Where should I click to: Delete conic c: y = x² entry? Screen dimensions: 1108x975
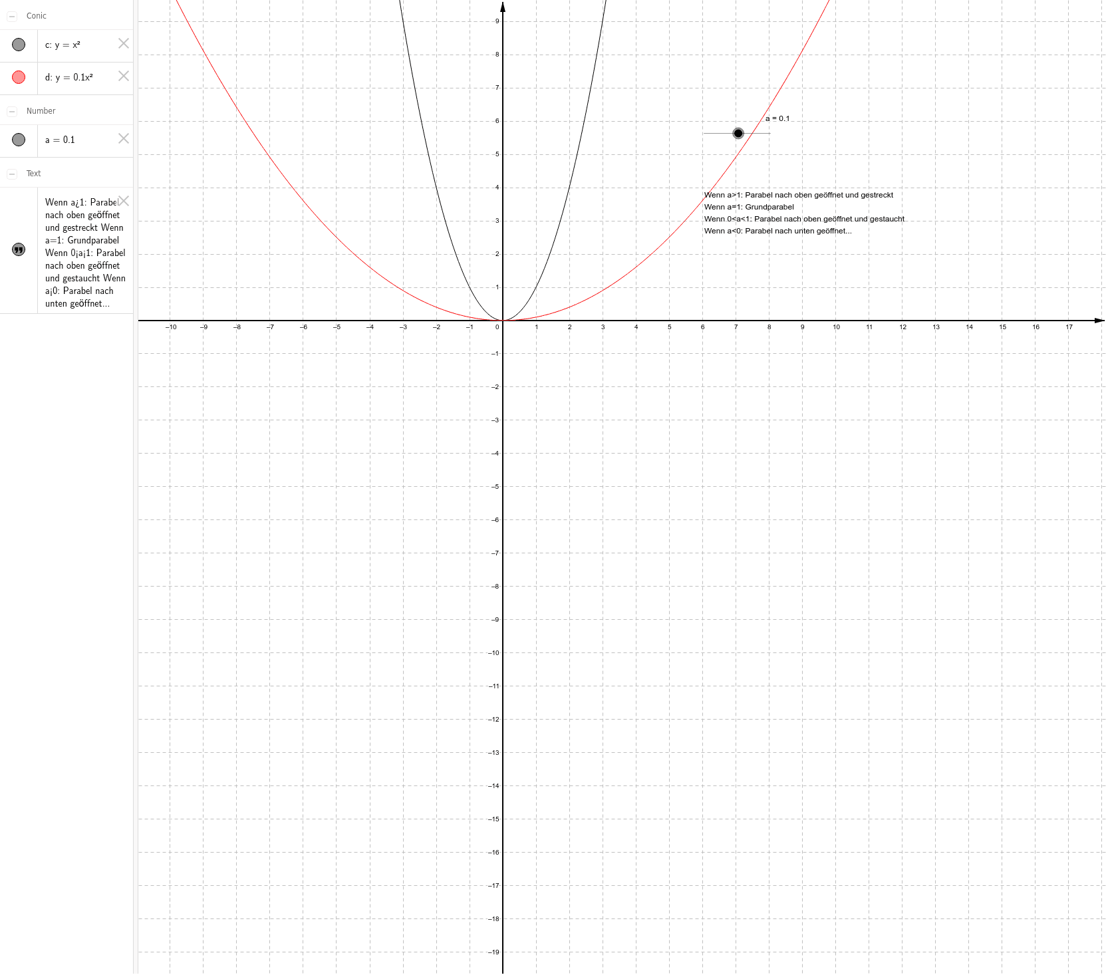pyautogui.click(x=124, y=43)
